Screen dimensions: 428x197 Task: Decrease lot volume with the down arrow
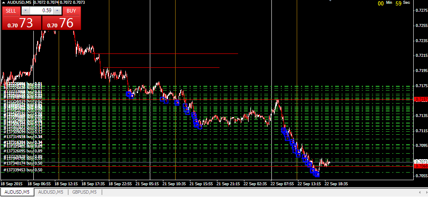pyautogui.click(x=25, y=11)
